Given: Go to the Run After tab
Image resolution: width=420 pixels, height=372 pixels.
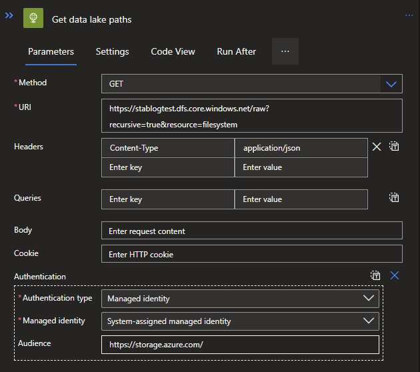Looking at the screenshot, I should [236, 51].
